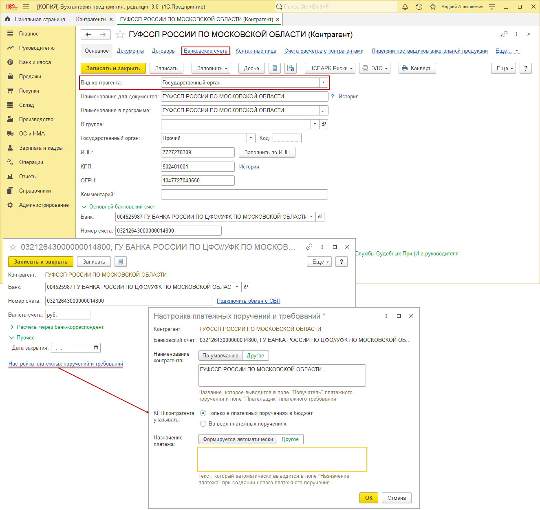Copy link to the counterparty form
This screenshot has width=540, height=510.
504,34
